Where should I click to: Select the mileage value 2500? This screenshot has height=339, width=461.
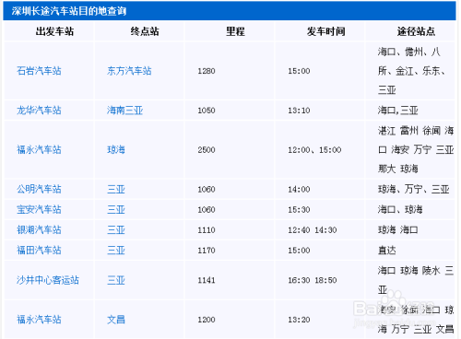tap(207, 149)
